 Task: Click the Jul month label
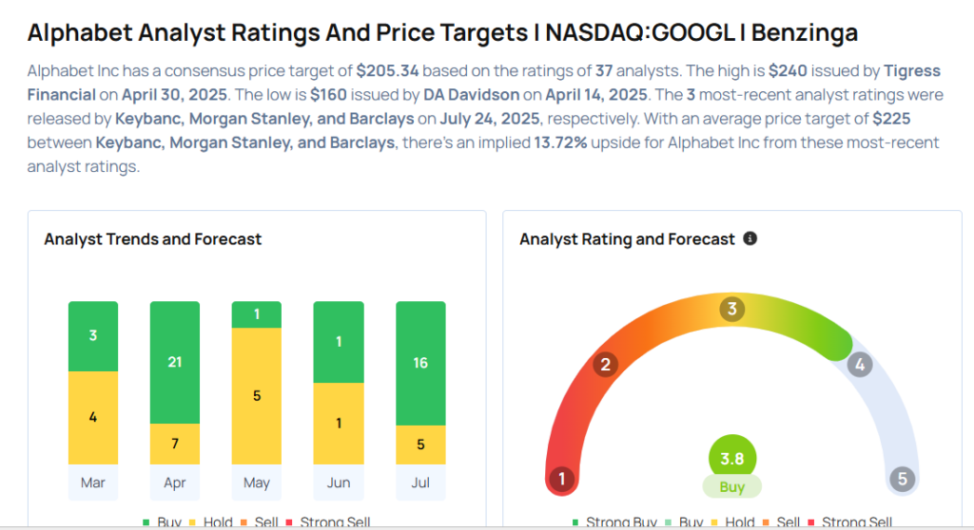coord(420,483)
